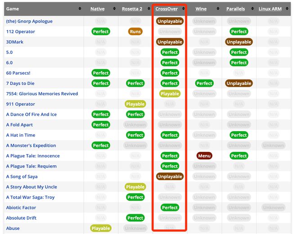Open 7 Days to Die page
297x234 pixels.
pos(20,84)
